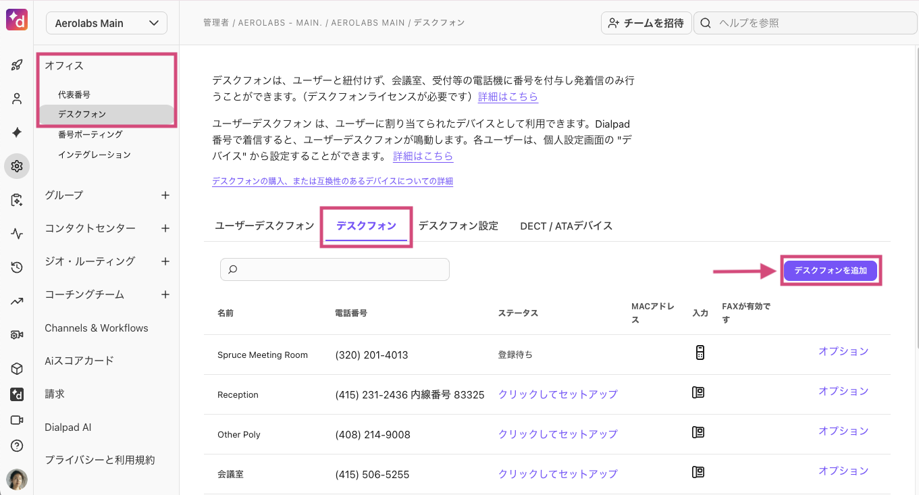
Task: Switch to the ユーザーデスクフォン tab
Action: (264, 226)
